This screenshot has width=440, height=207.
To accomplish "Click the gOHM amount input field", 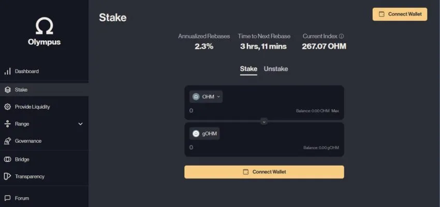I will click(x=233, y=147).
